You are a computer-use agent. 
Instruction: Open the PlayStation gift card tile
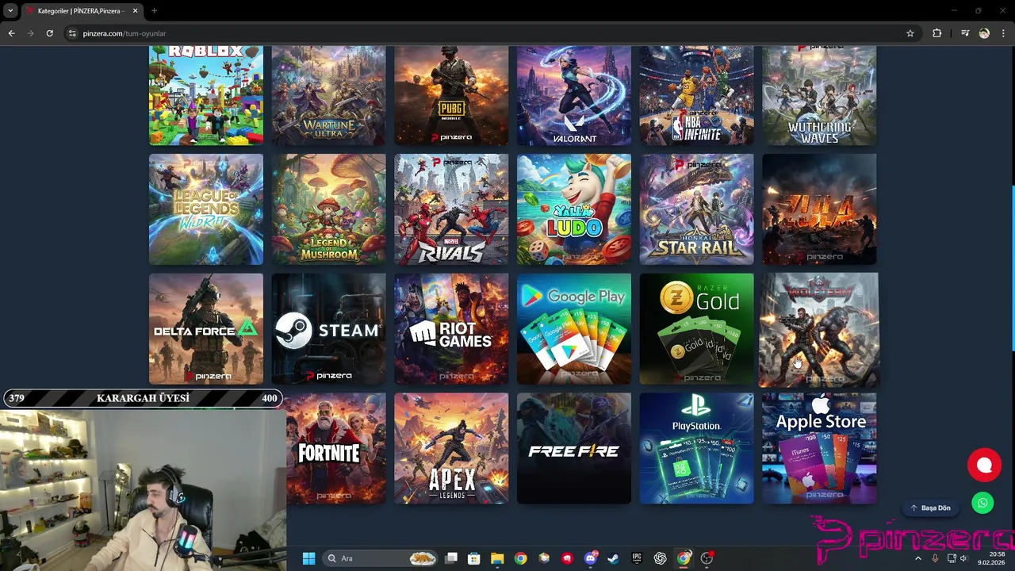(x=696, y=448)
